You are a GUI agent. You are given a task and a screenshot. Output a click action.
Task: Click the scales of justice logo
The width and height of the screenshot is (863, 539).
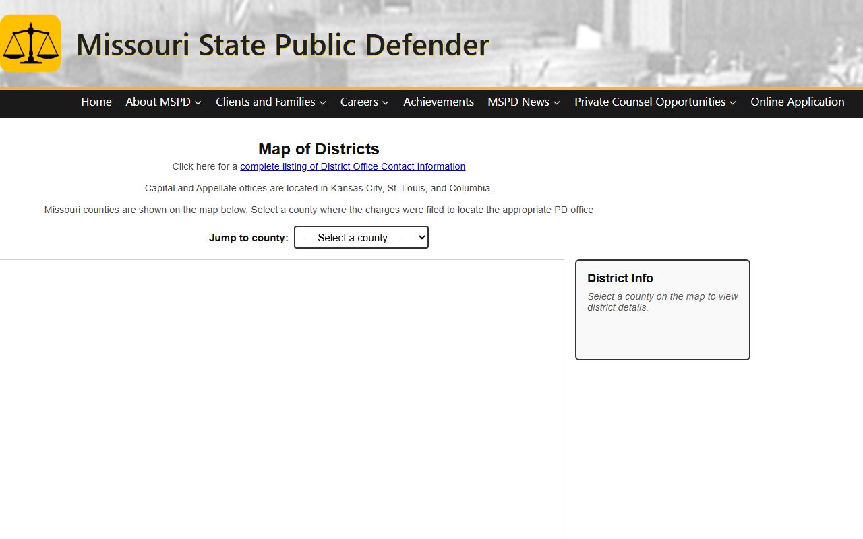pos(30,44)
